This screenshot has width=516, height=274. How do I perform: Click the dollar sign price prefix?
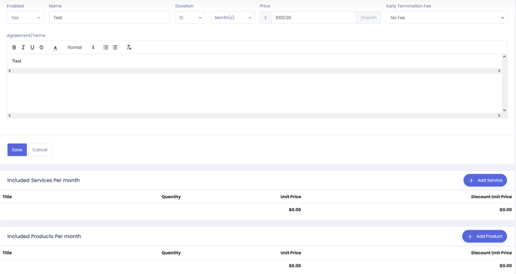[x=265, y=18]
